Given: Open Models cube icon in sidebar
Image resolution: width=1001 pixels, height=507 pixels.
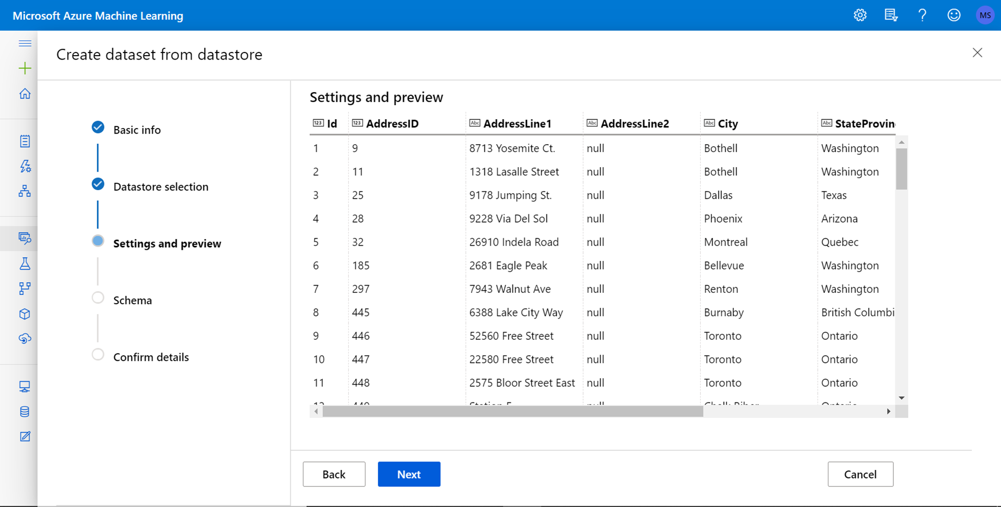Looking at the screenshot, I should point(25,314).
